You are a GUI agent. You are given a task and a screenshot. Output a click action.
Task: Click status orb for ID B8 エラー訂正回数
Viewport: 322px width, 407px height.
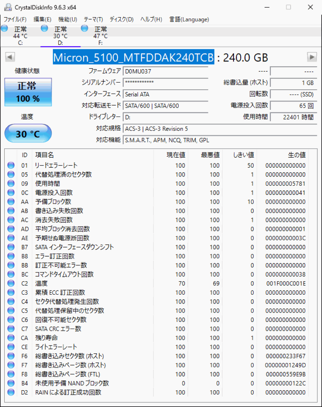pyautogui.click(x=11, y=256)
